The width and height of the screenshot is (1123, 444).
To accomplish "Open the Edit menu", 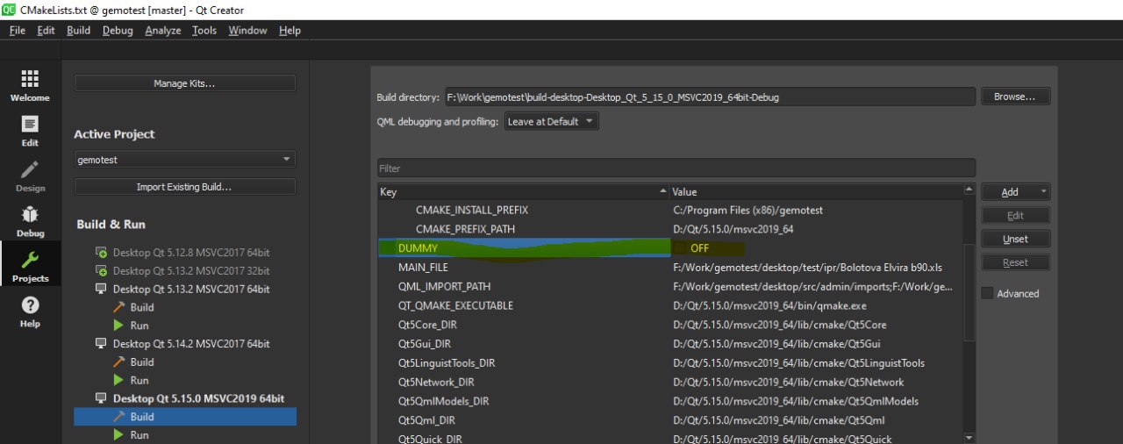I will click(46, 30).
